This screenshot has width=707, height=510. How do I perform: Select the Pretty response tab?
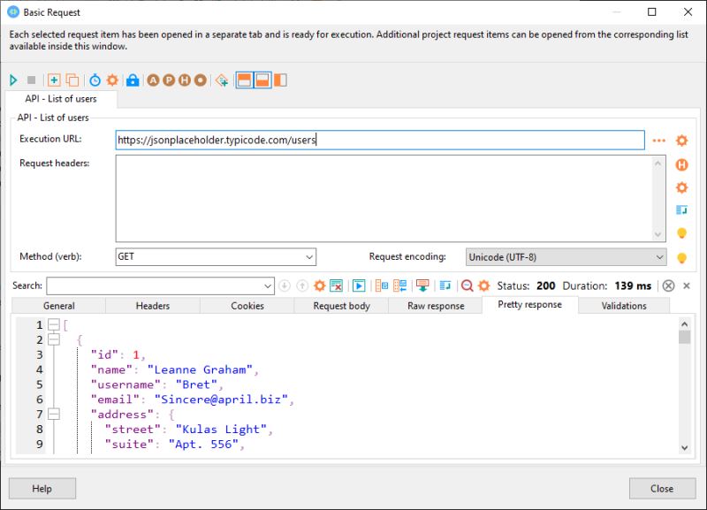coord(529,305)
